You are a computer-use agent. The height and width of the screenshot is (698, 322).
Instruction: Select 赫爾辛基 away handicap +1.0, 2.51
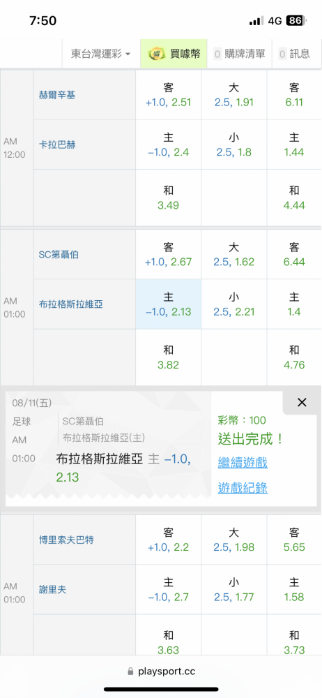[168, 95]
